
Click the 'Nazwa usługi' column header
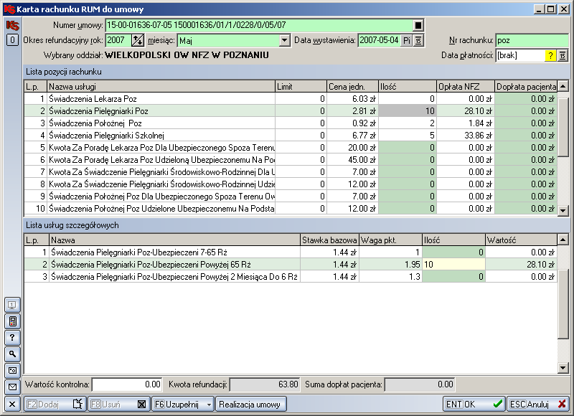coord(161,87)
